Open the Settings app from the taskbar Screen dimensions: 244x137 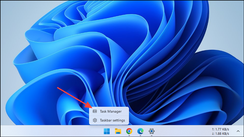click(152, 131)
